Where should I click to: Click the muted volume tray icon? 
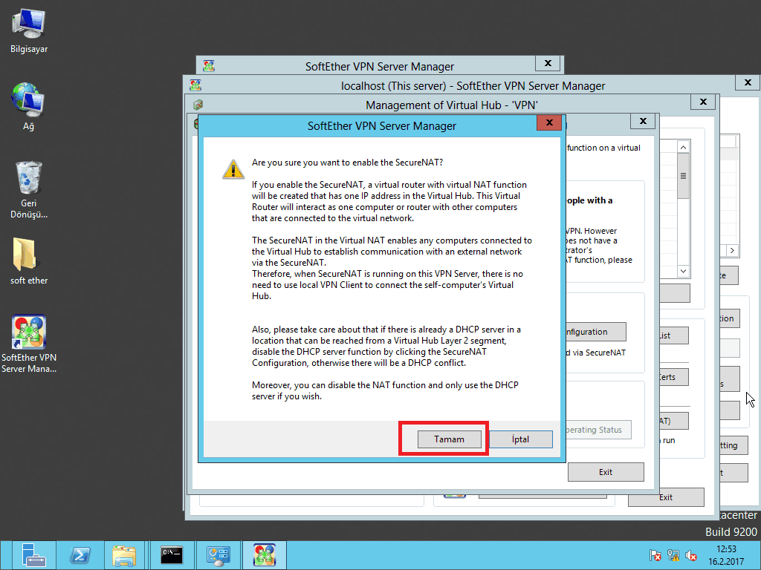(691, 555)
